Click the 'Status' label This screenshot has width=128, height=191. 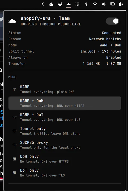15,33
